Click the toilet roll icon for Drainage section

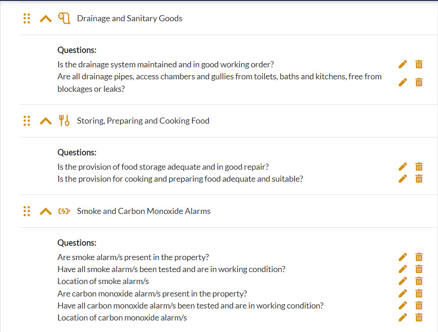point(64,18)
